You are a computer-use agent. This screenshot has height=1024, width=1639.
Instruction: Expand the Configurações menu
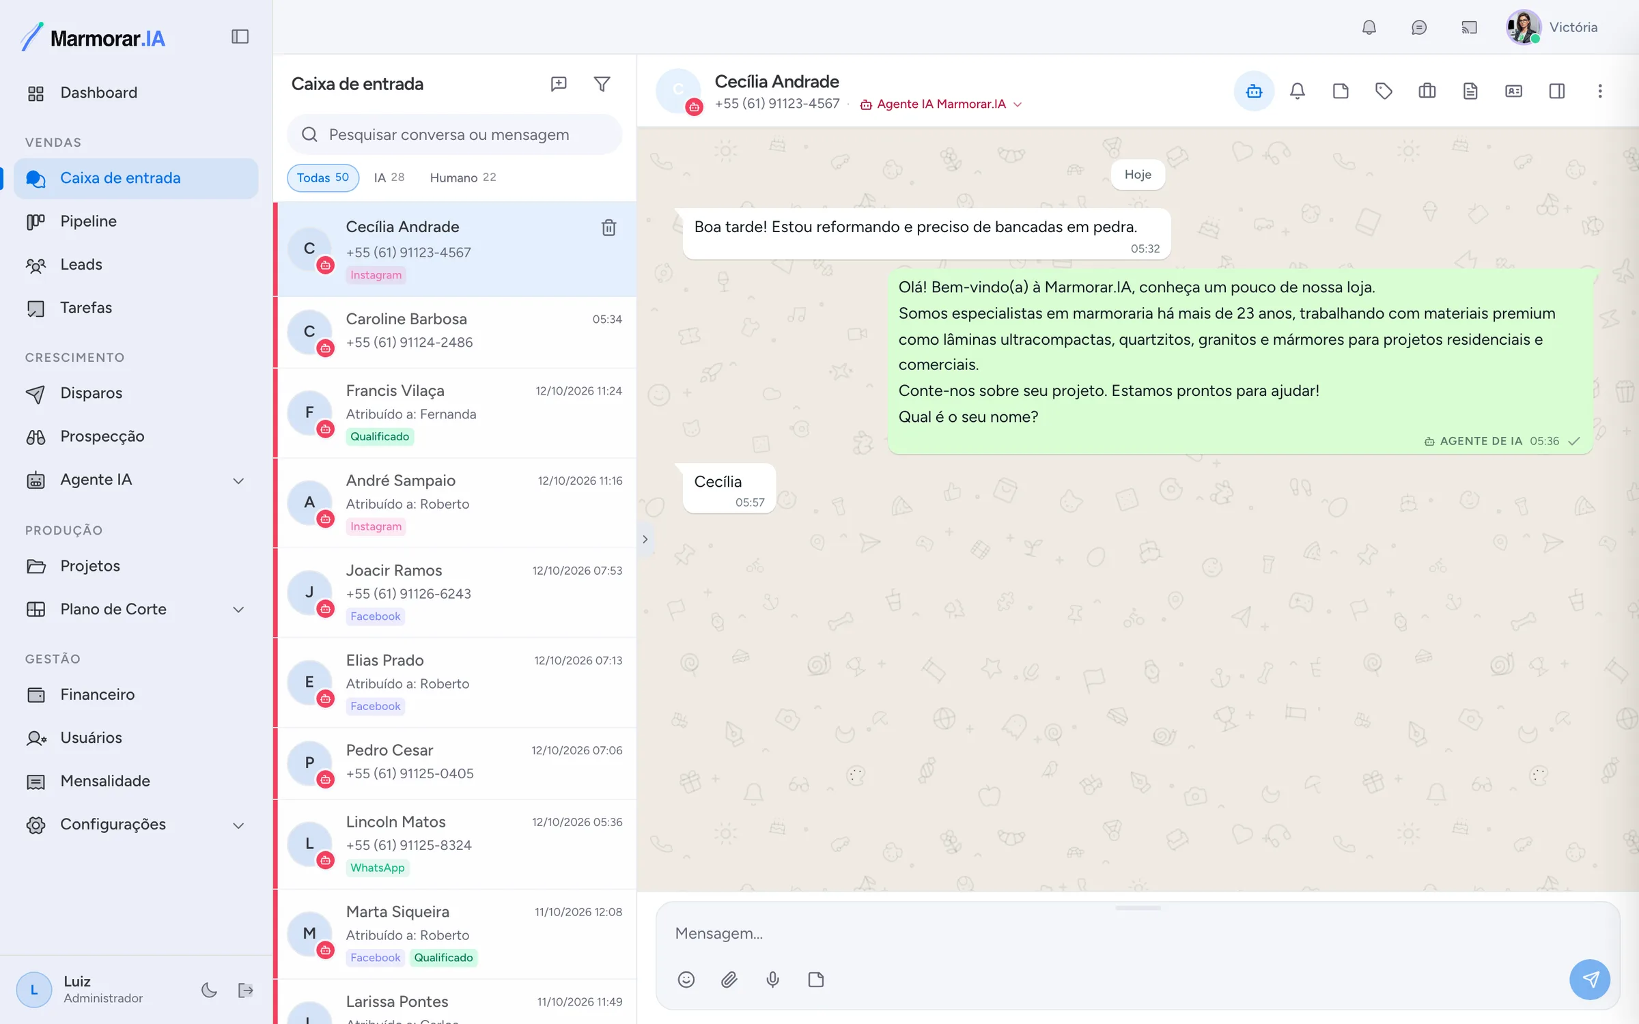[136, 825]
